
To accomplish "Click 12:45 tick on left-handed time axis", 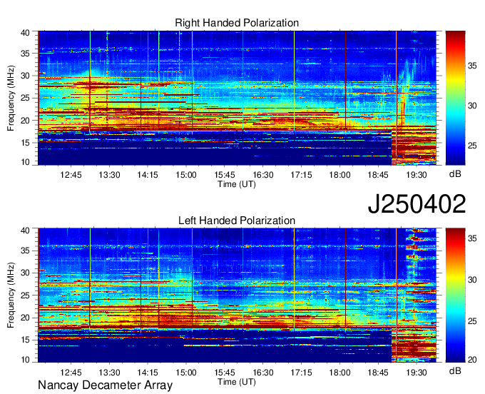I will (x=71, y=373).
